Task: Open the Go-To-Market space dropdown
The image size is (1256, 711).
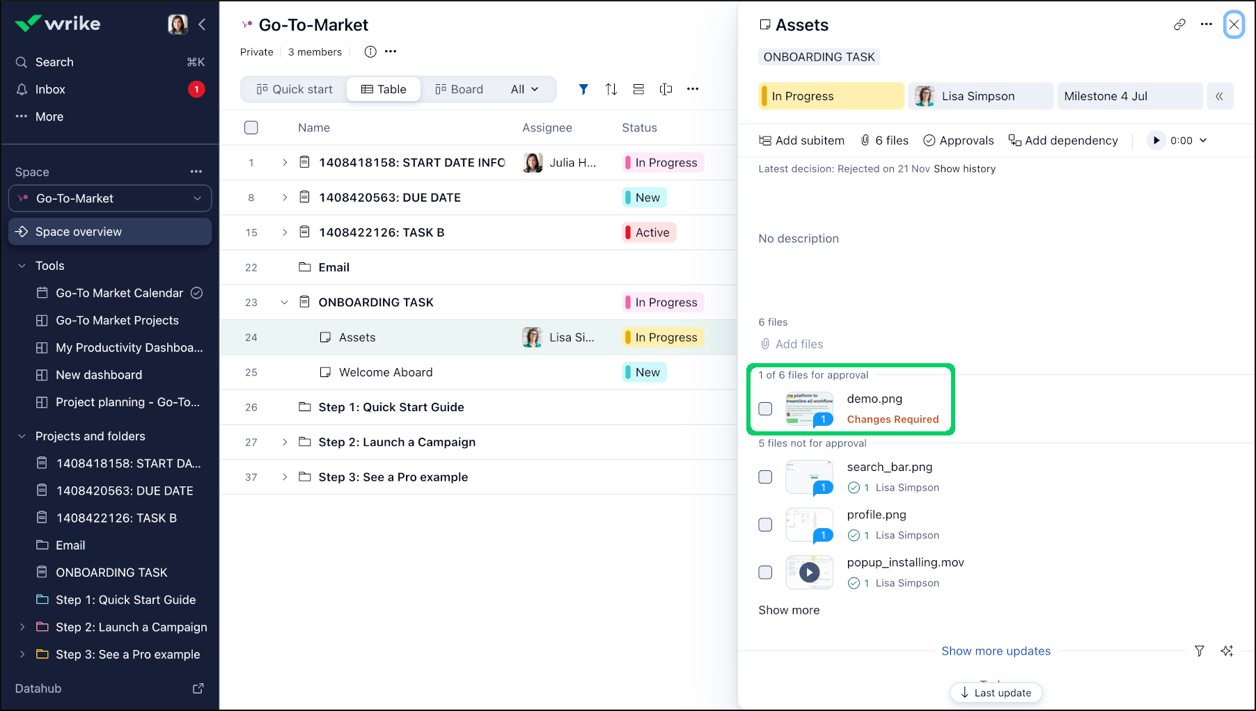Action: pos(110,199)
